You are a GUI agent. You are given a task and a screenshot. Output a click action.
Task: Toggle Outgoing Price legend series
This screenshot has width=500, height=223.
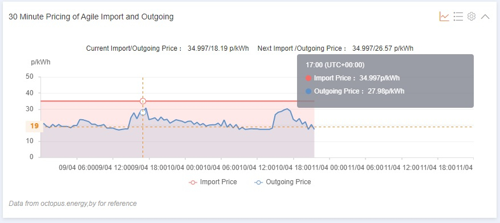[x=283, y=182]
